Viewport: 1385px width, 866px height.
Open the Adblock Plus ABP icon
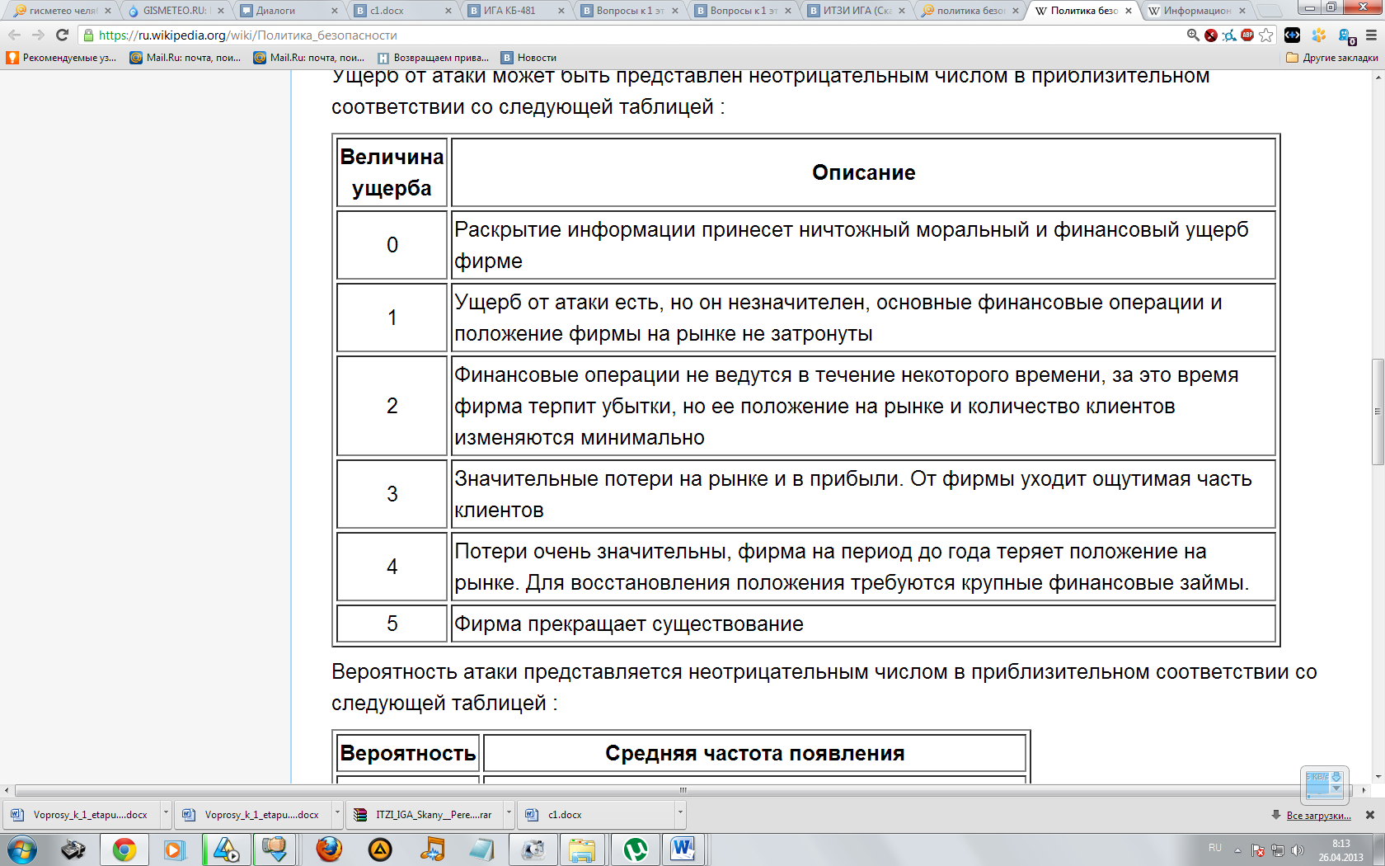1247,35
